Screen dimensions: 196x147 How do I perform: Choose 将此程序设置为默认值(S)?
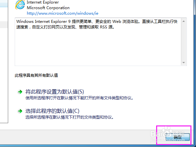coord(55,92)
